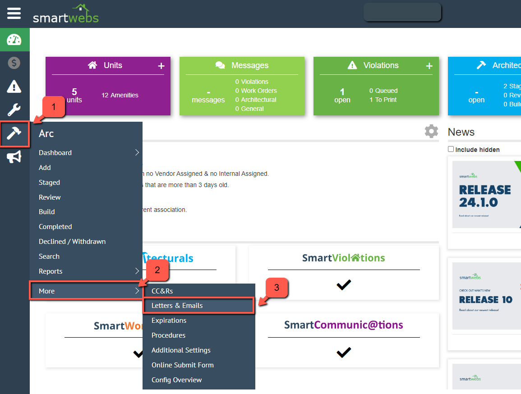
Task: Open the hamburger main menu
Action: click(x=14, y=14)
